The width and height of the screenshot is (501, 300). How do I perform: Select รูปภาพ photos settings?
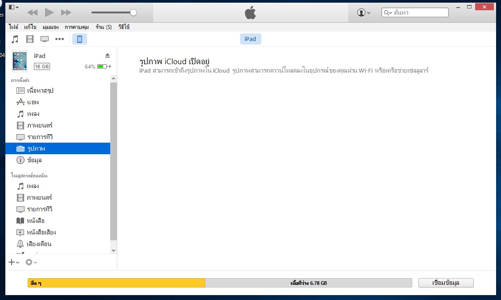coord(58,148)
